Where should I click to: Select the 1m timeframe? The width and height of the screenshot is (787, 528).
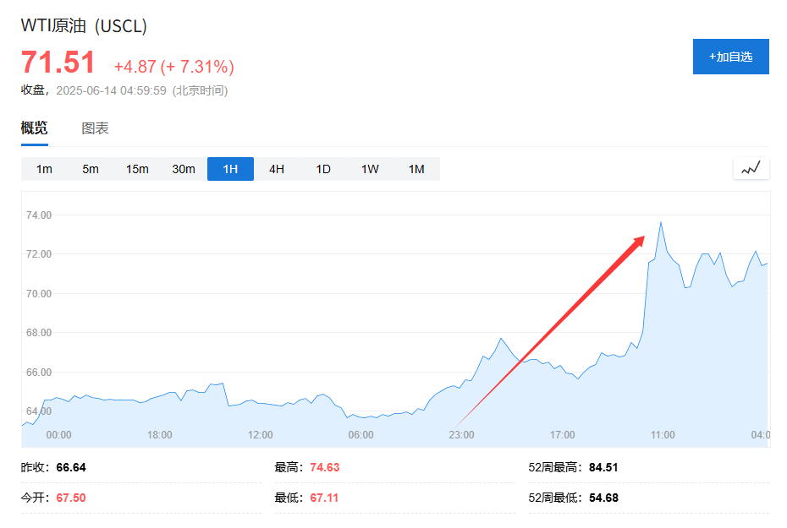[x=43, y=168]
